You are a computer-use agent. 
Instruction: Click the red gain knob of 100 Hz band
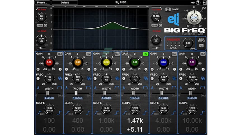coord(49,62)
